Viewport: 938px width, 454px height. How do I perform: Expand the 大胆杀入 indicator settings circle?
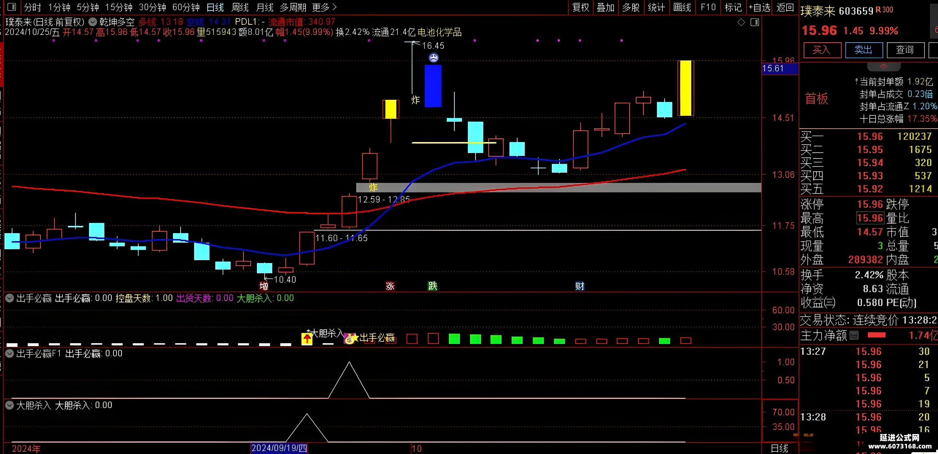(9, 405)
